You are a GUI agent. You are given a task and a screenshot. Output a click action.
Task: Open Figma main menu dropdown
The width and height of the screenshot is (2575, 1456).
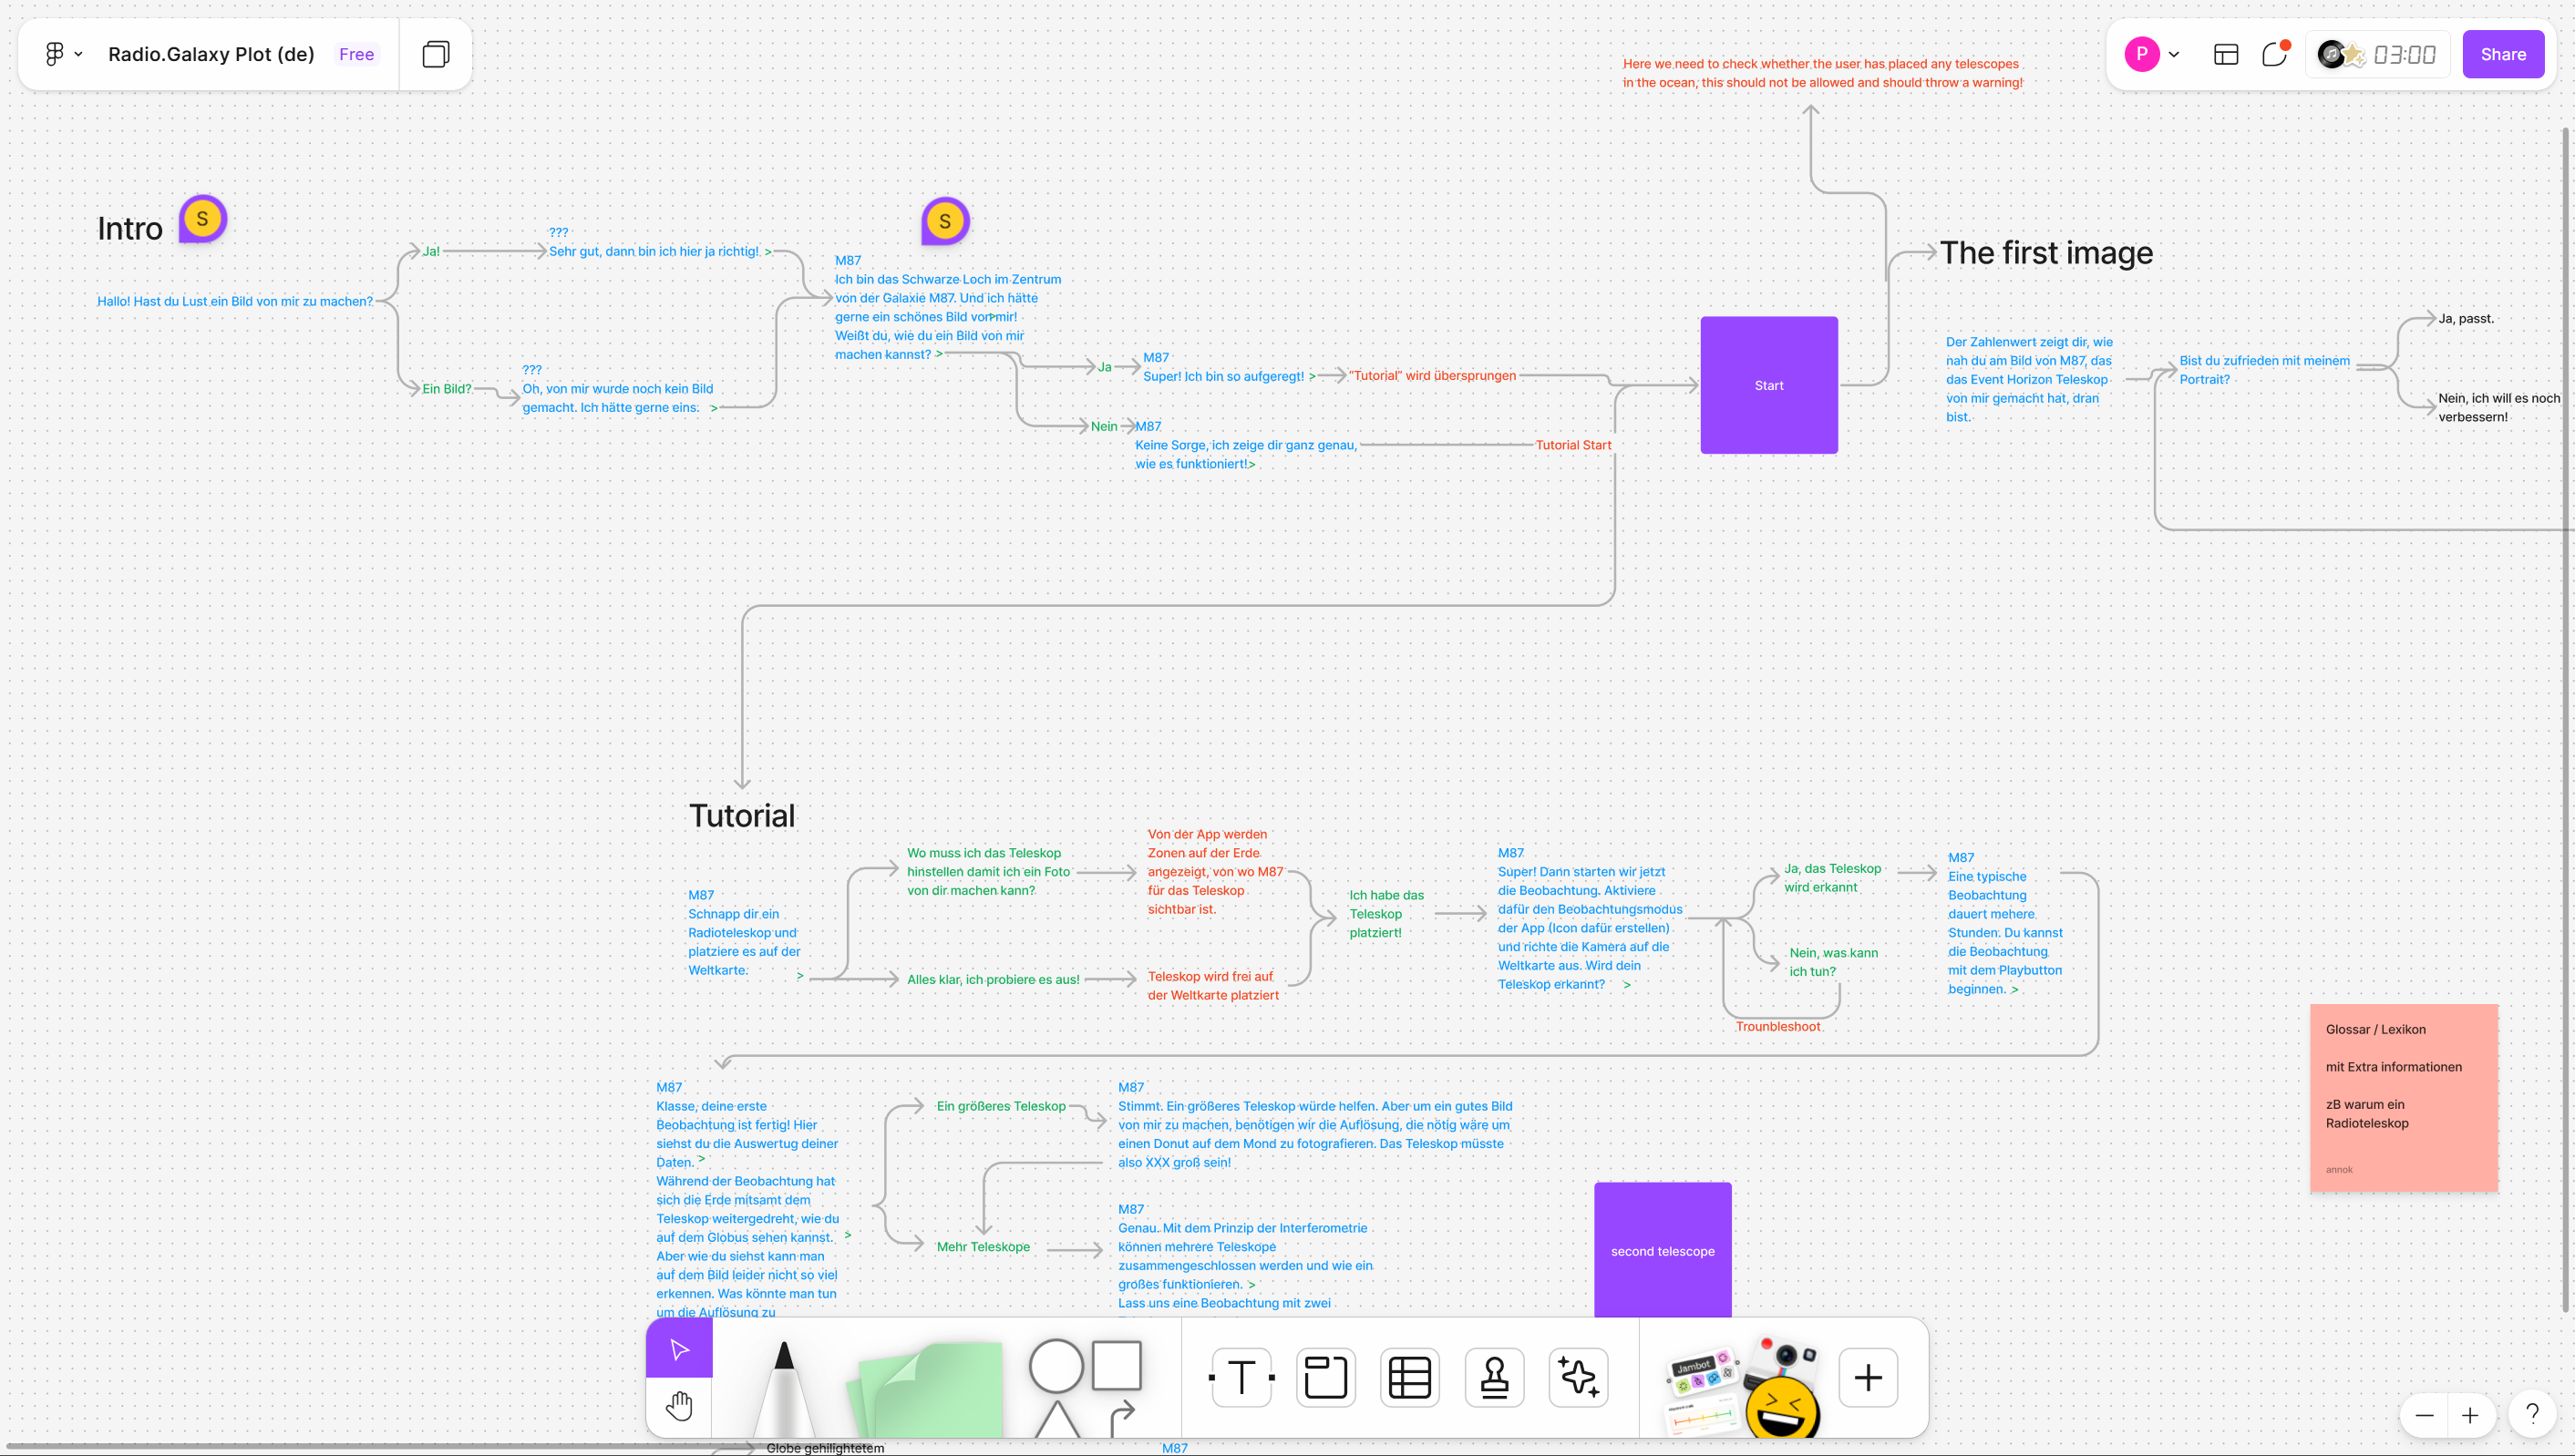click(63, 54)
